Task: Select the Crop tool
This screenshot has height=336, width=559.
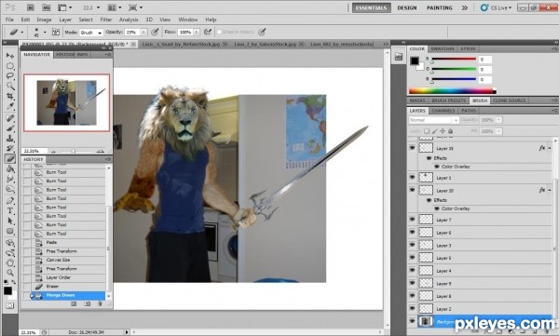Action: coord(10,96)
